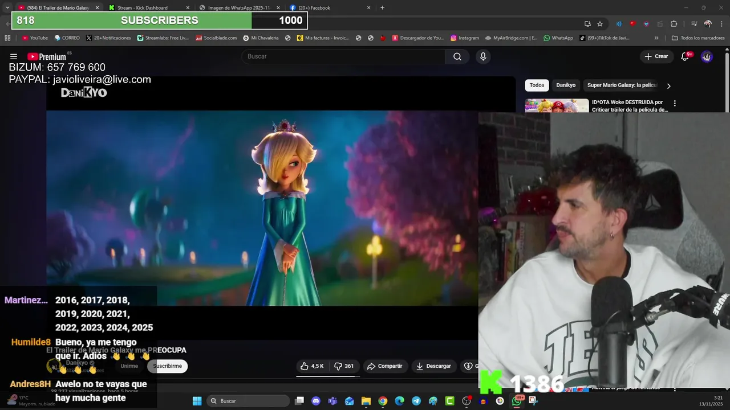Screen dimensions: 730x410
Task: Open the ID*OTA Woke DESTRUIDA video title link
Action: (x=630, y=106)
